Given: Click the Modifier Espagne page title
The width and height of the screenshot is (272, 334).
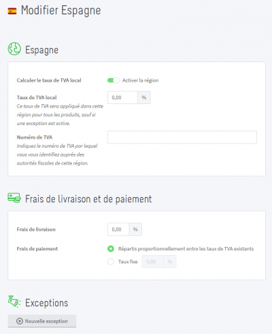Looking at the screenshot, I should pos(61,11).
